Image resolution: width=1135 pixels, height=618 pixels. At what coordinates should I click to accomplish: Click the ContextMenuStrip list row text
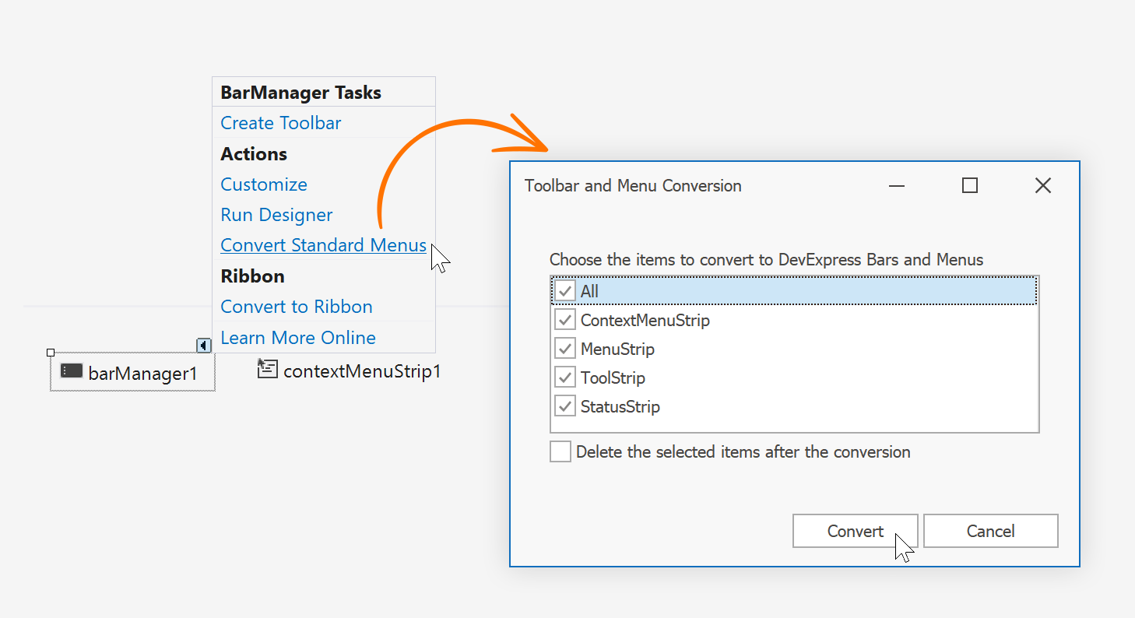pos(645,320)
